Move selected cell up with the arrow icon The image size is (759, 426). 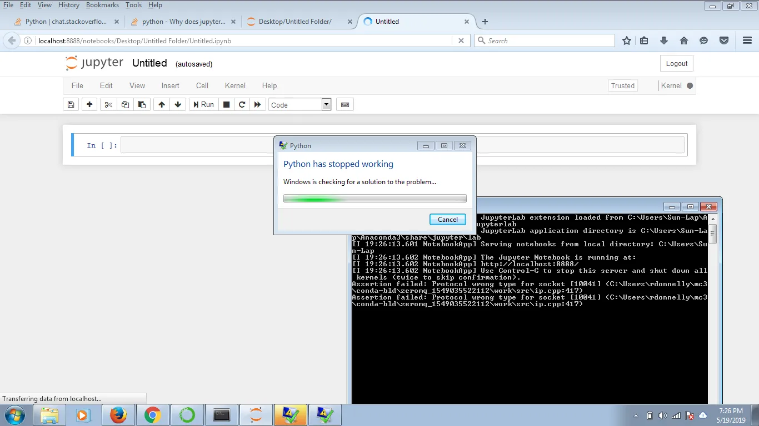[161, 104]
